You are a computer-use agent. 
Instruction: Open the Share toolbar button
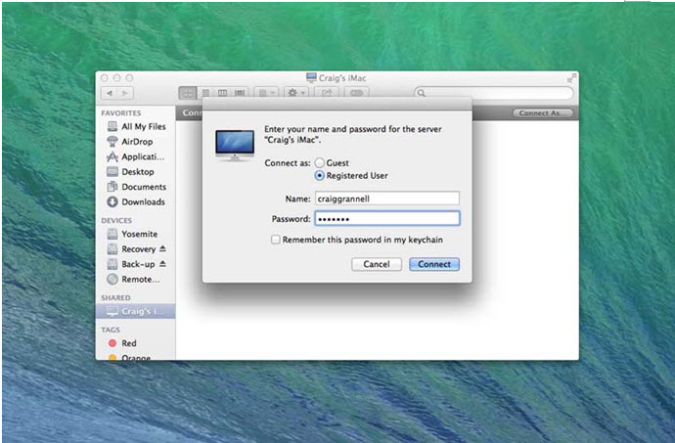pos(327,93)
